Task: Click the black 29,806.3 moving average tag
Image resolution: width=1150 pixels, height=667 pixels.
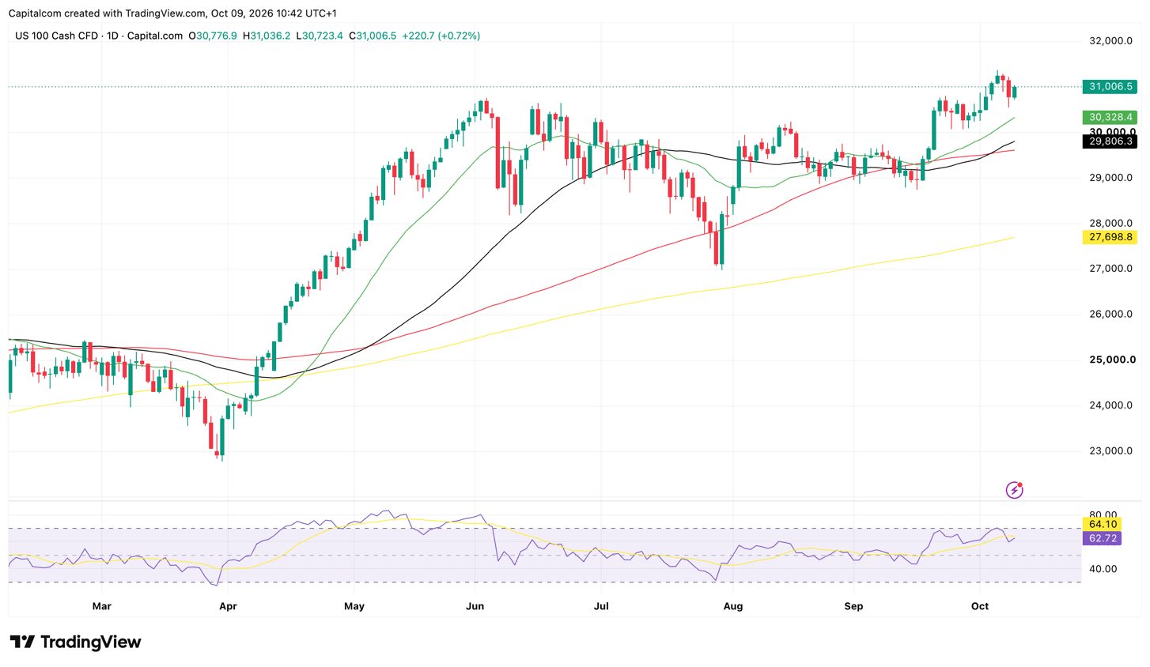Action: (x=1110, y=141)
